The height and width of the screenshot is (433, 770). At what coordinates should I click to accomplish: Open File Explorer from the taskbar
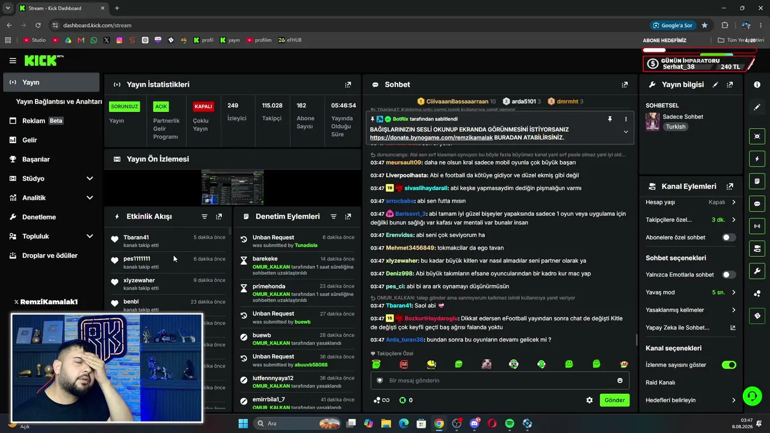(x=386, y=423)
